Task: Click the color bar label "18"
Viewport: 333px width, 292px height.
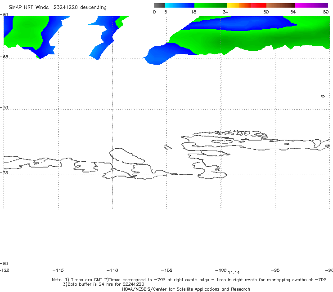Action: (x=193, y=12)
